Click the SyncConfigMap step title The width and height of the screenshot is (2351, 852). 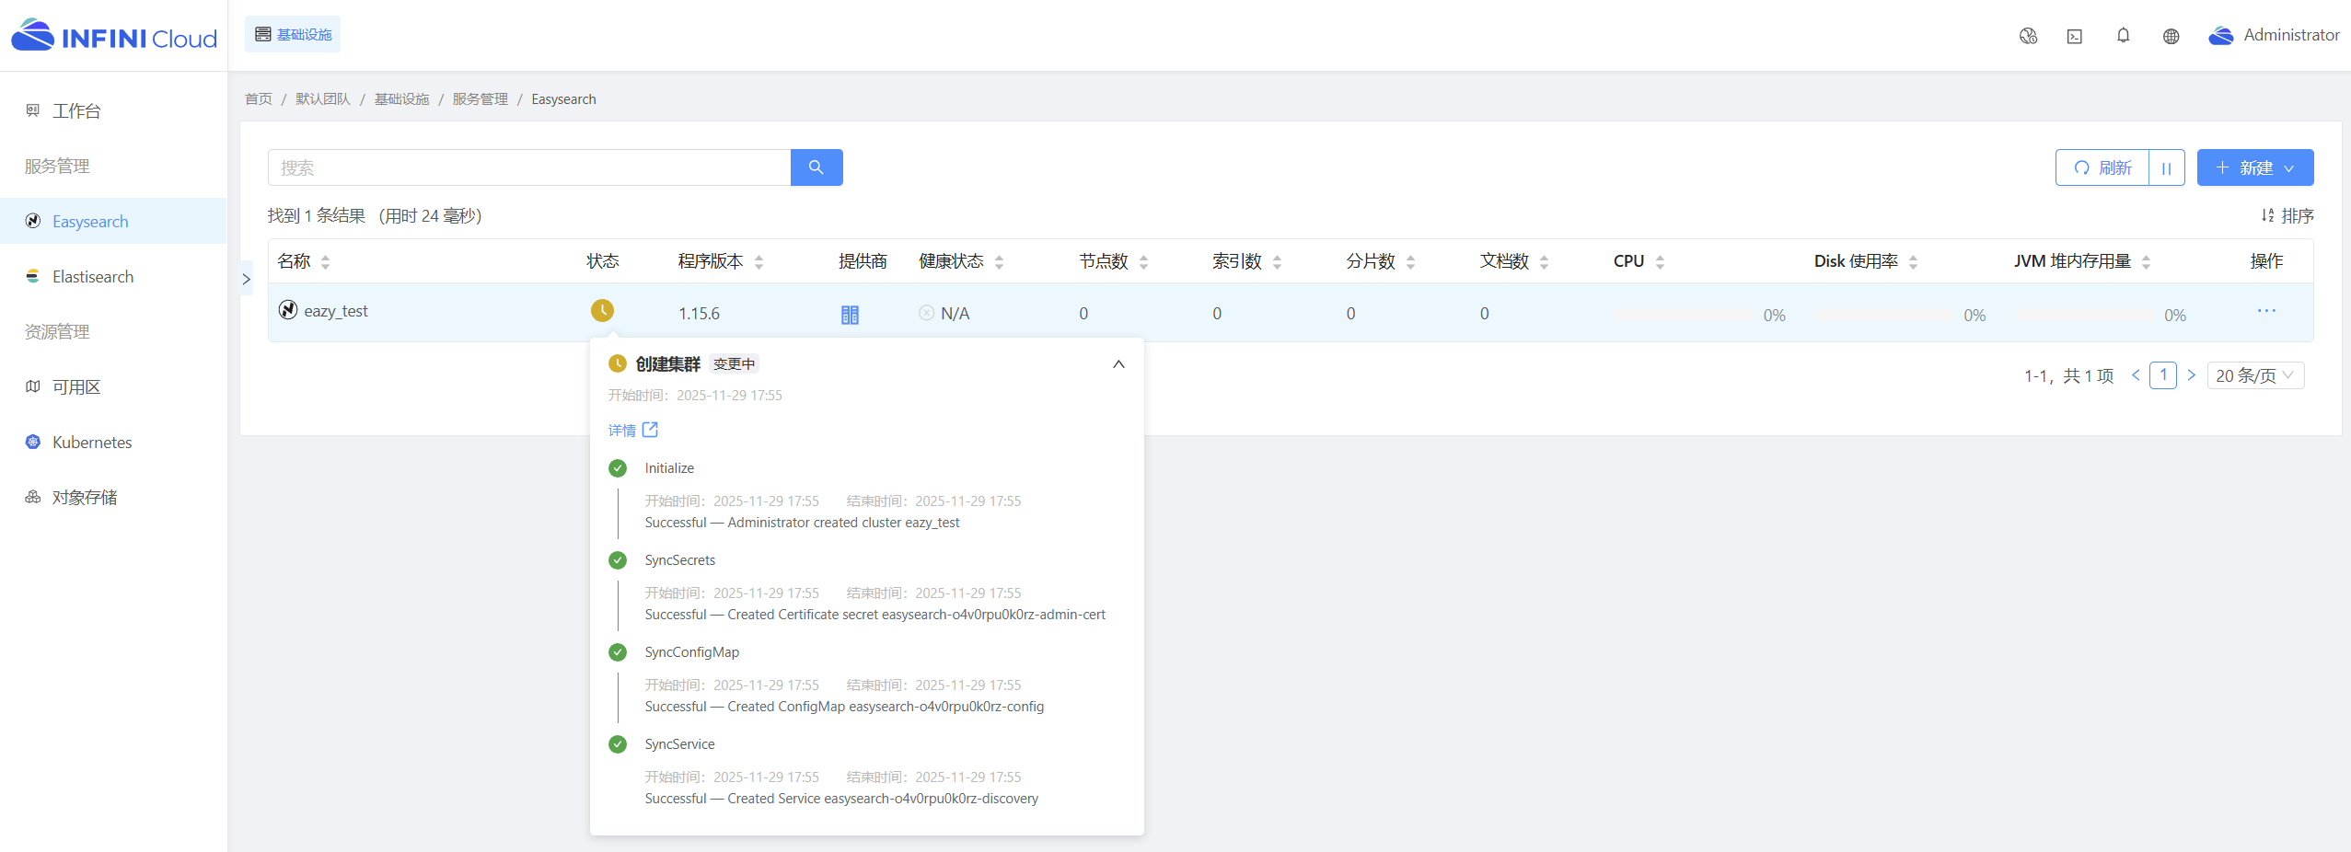tap(692, 652)
